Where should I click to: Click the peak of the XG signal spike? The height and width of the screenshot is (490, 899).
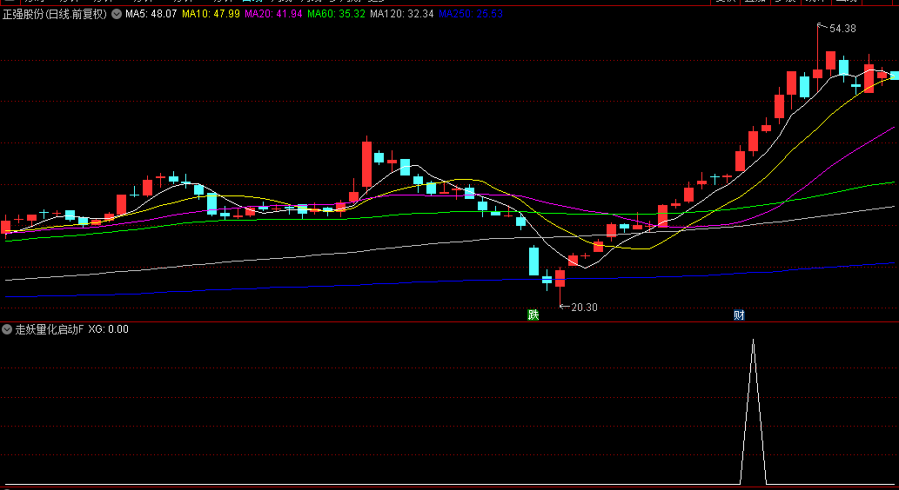pyautogui.click(x=753, y=340)
